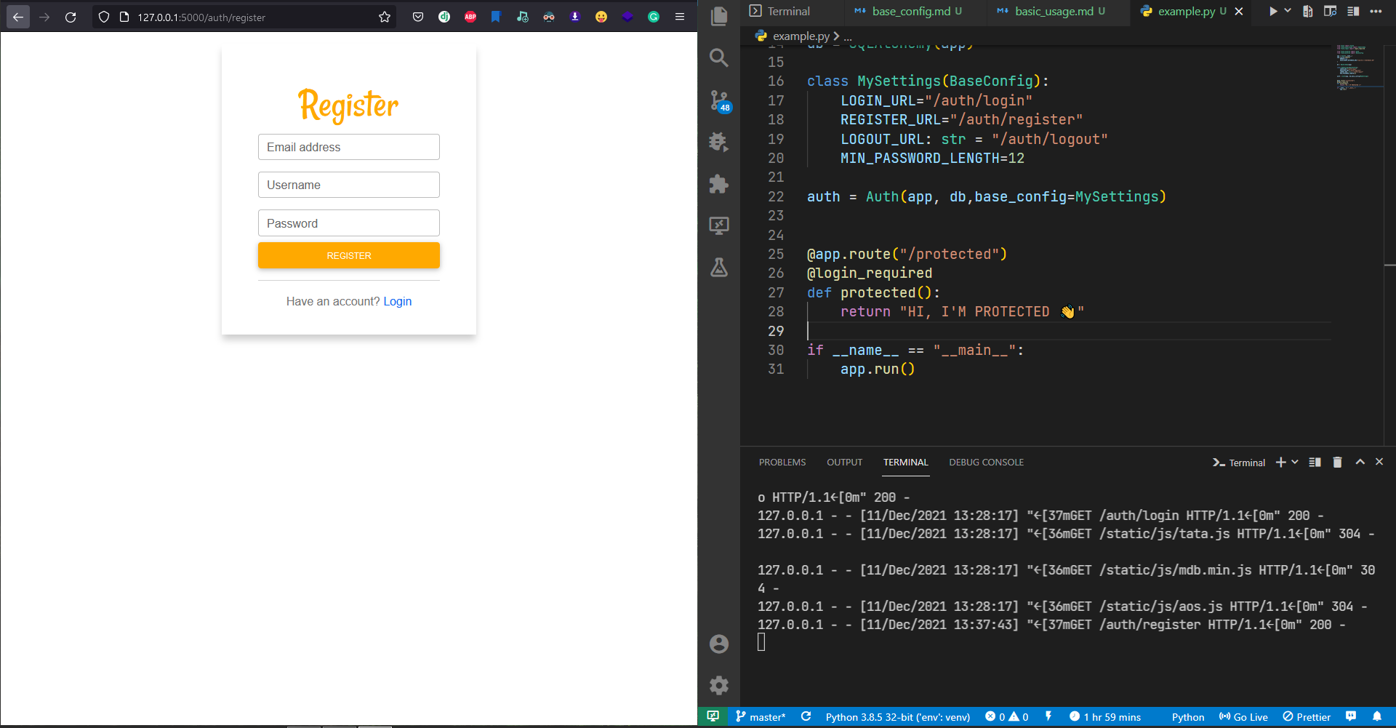This screenshot has width=1396, height=728.
Task: Open Source Control view with 48 badge
Action: coord(719,100)
